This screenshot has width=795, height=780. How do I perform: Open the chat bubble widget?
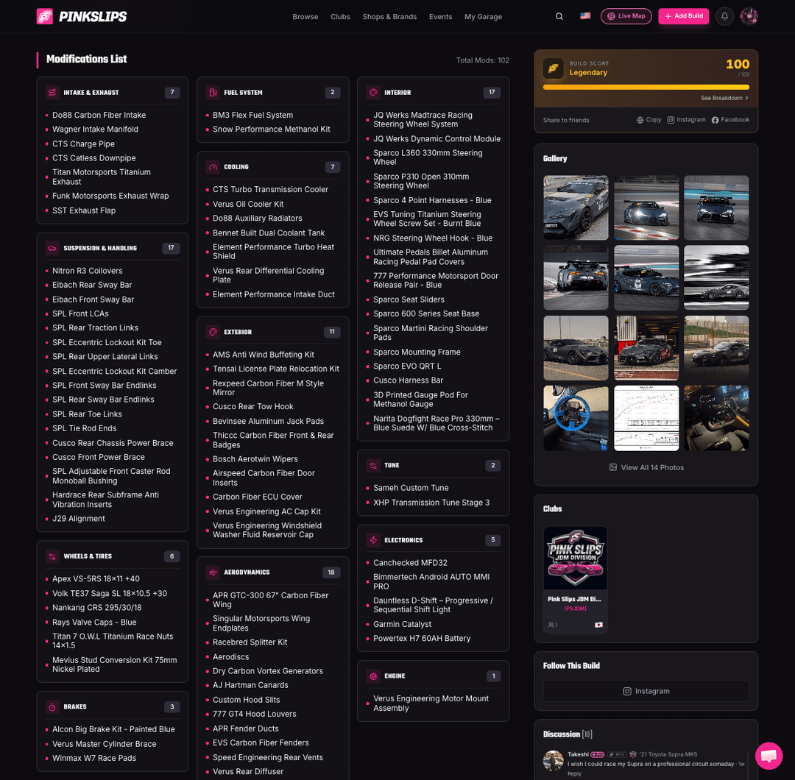tap(768, 756)
